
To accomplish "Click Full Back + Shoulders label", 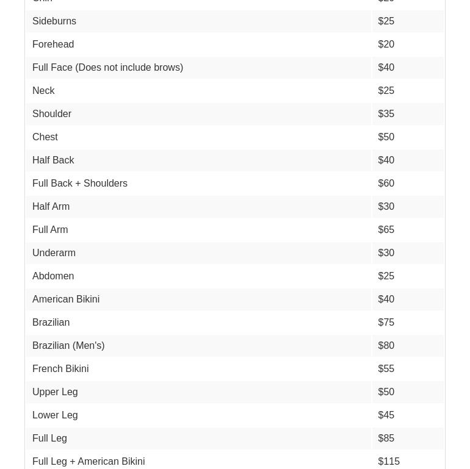I will [x=80, y=184].
